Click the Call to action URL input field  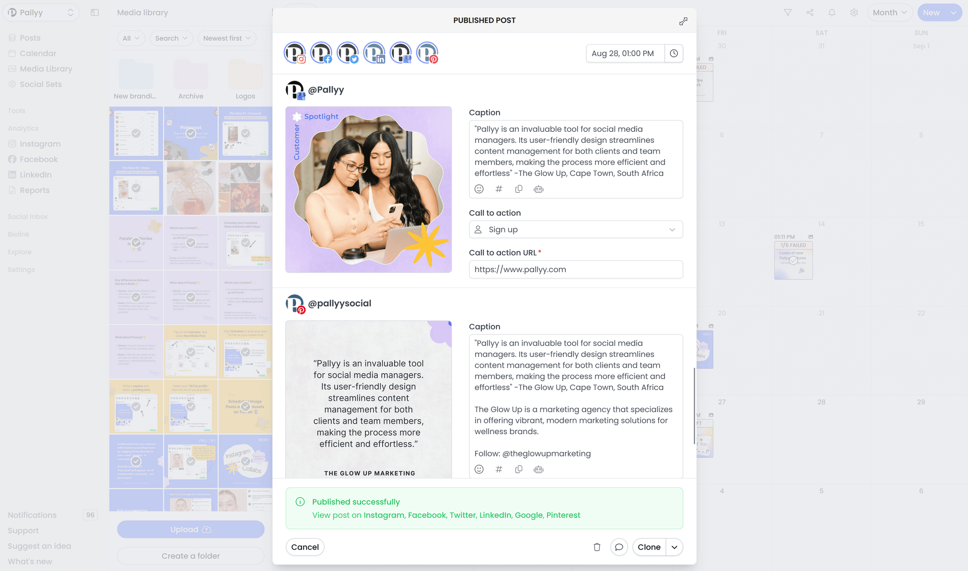pos(576,269)
